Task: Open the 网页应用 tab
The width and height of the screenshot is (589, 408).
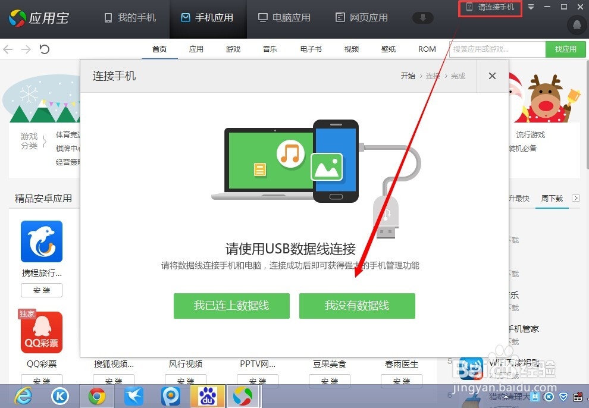Action: 361,18
